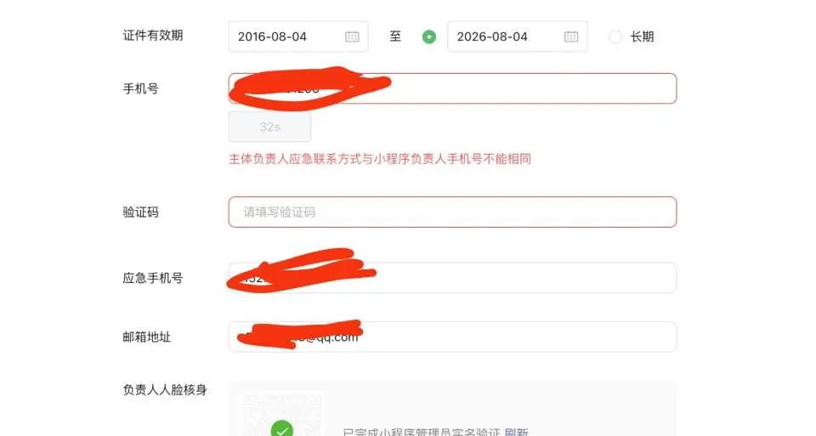
Task: Click the 32s countdown resend button
Action: click(269, 127)
